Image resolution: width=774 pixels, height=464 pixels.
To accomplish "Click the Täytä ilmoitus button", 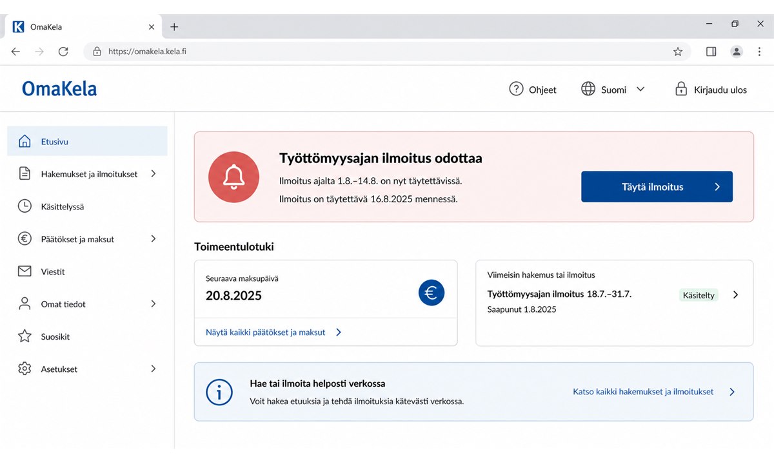I will pos(657,187).
